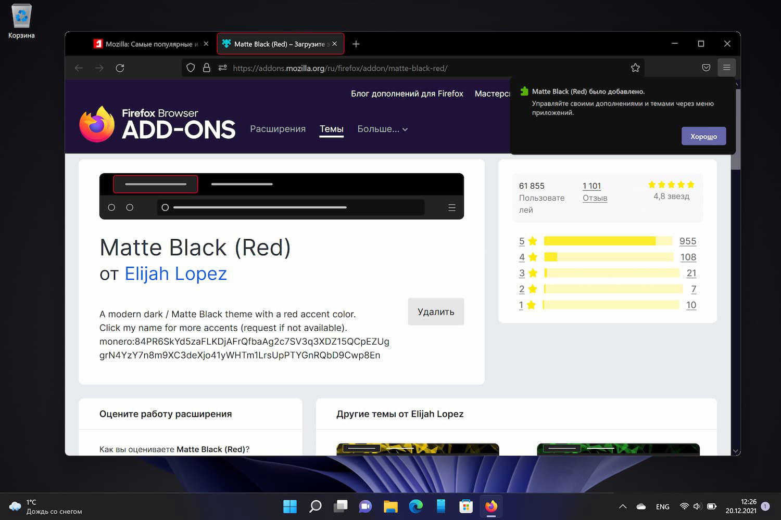Click the "Оцените работу расширения" heading
781x520 pixels.
coord(166,414)
